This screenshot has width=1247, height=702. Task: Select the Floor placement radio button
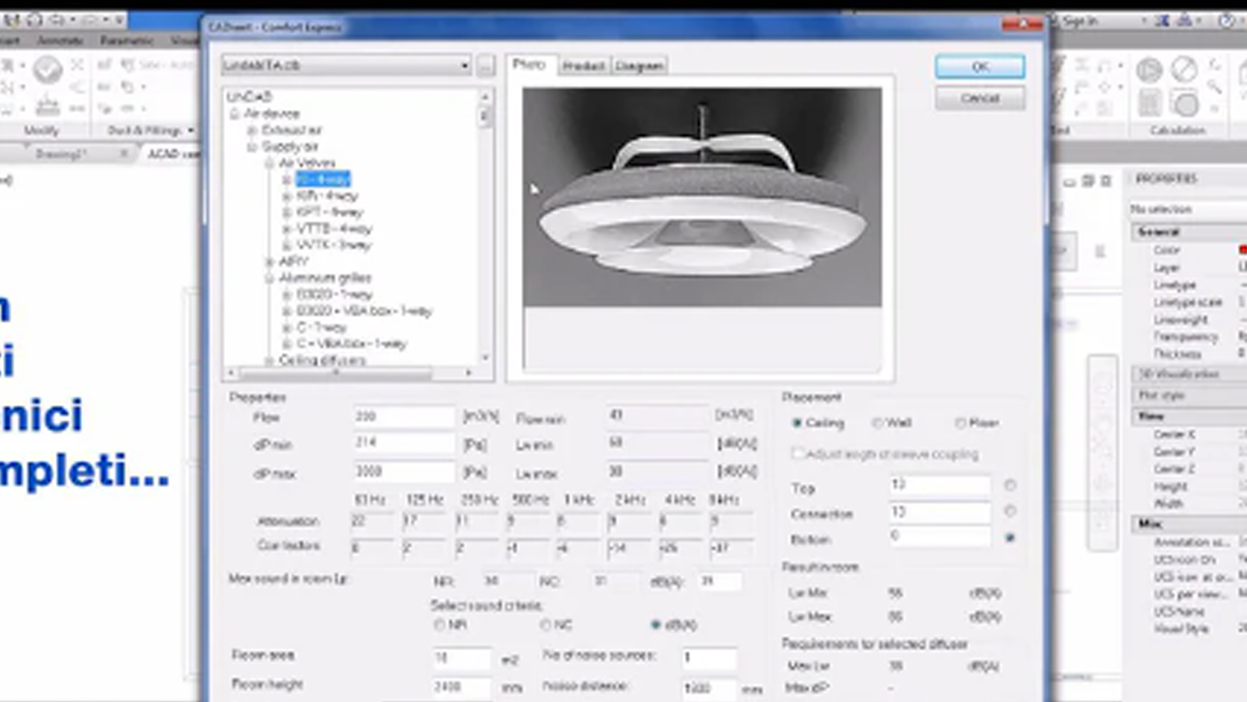[x=960, y=423]
